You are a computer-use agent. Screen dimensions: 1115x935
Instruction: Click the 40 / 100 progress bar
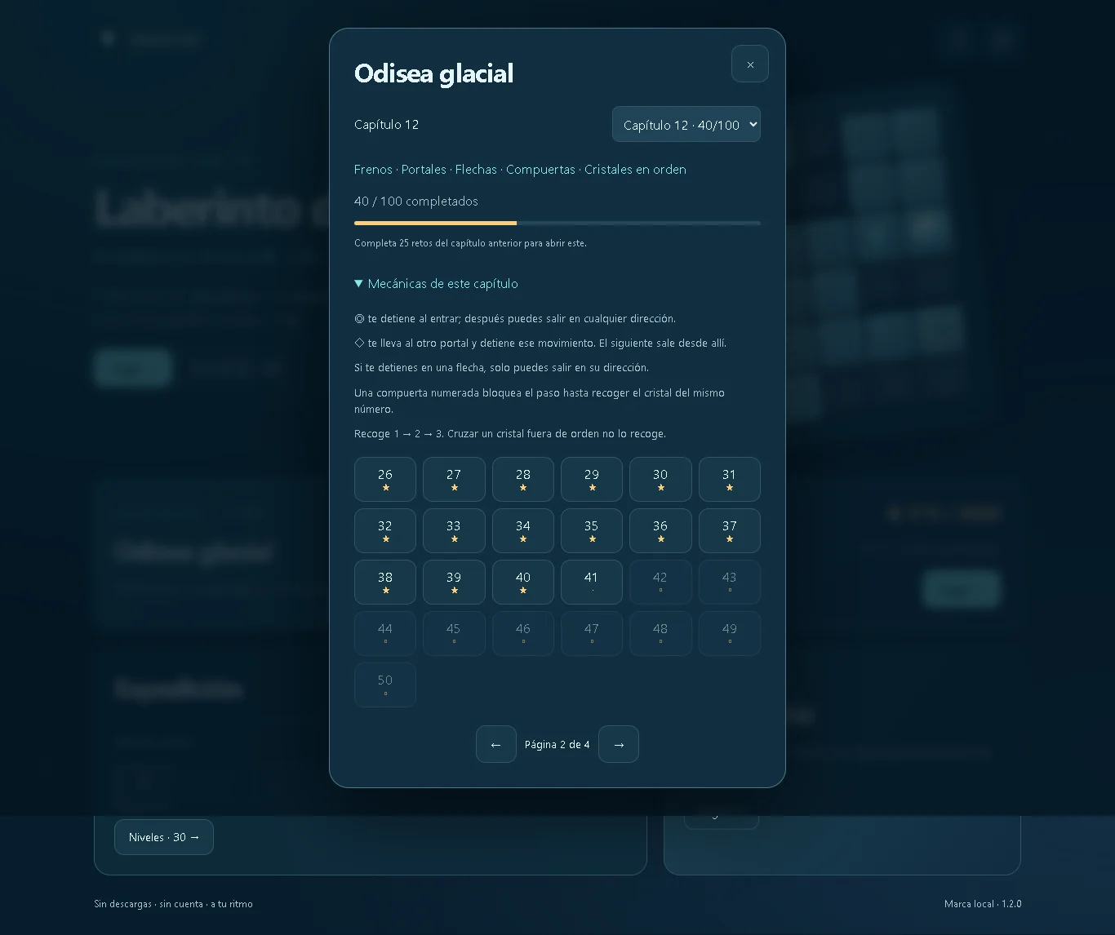[x=557, y=223]
